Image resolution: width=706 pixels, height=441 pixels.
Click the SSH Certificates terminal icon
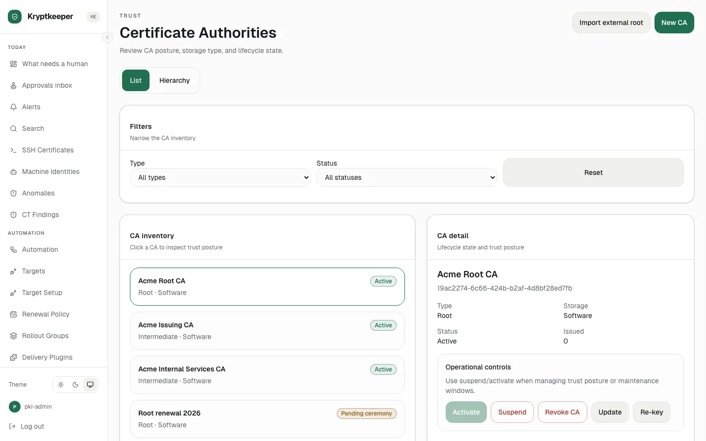click(x=14, y=150)
